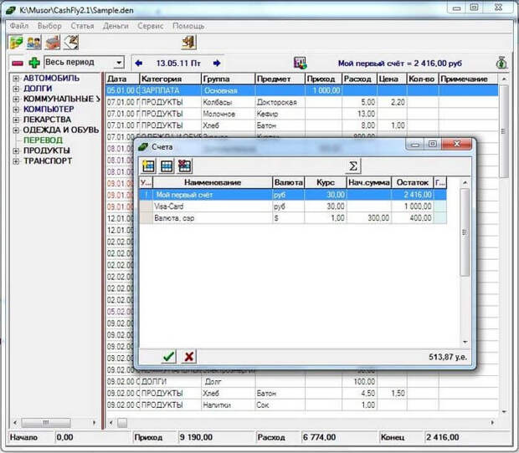Screen dimensions: 519x453
Task: Go to the next date with right arrow
Action: [x=217, y=63]
